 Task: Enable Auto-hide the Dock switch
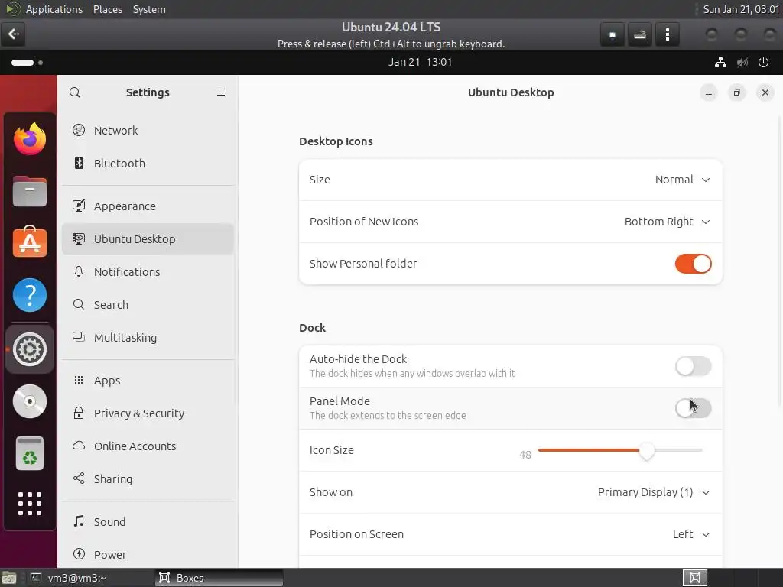(x=693, y=366)
